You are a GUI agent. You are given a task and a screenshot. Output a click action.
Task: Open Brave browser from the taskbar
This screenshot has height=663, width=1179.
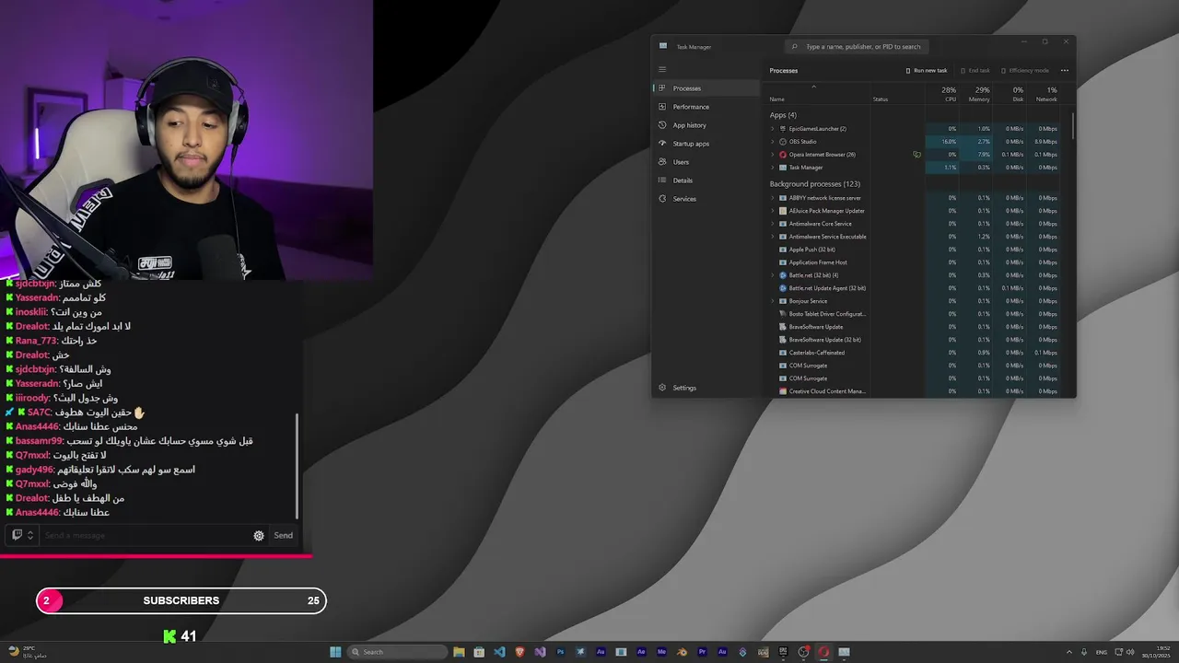519,652
